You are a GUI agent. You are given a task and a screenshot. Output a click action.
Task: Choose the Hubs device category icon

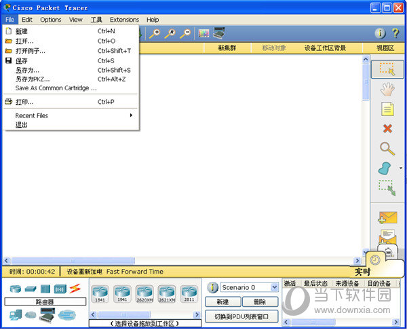pos(45,289)
